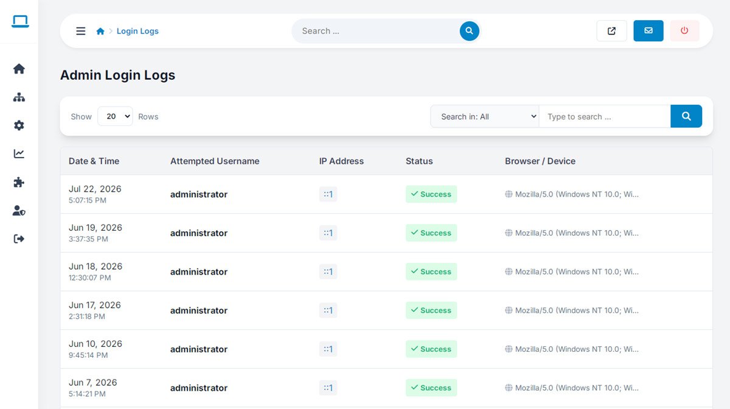Open the line chart statistics icon in the sidebar

coord(19,154)
